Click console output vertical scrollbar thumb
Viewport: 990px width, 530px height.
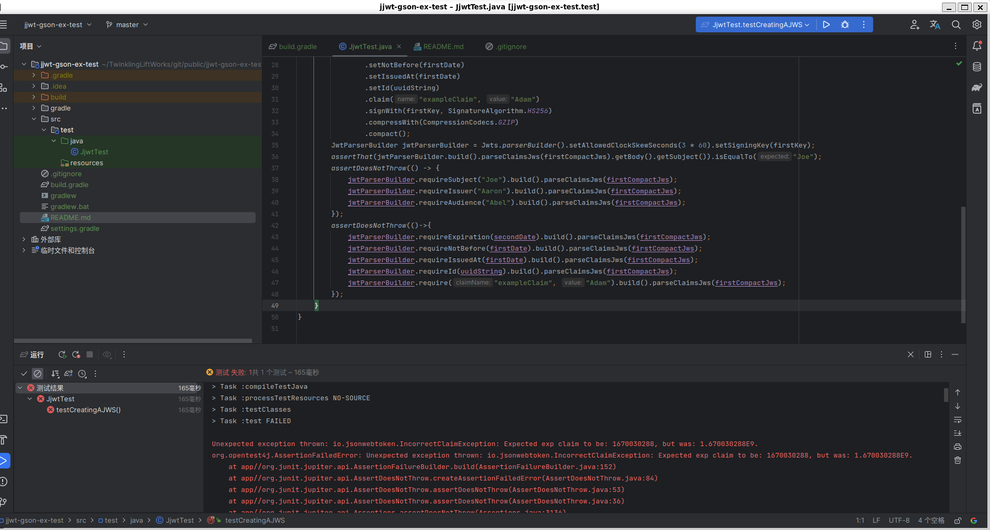(946, 395)
